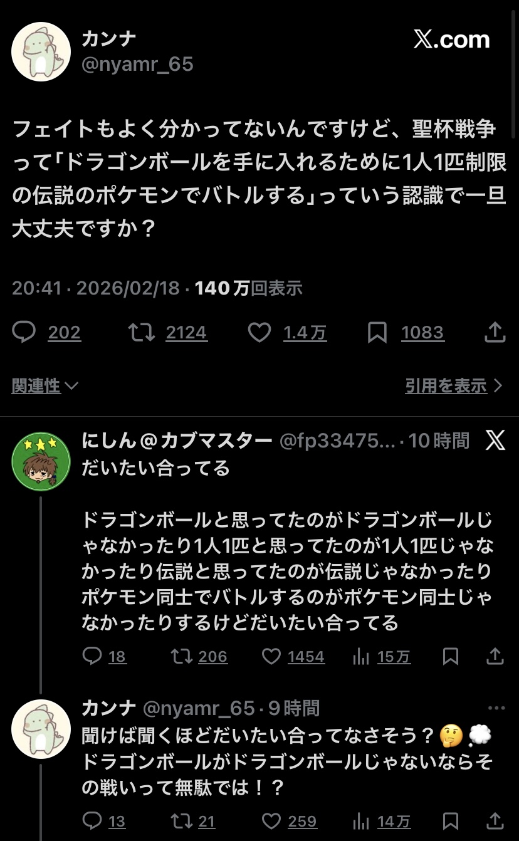Reply to the main カンナ post
Viewport: 519px width, 841px height.
tap(24, 332)
